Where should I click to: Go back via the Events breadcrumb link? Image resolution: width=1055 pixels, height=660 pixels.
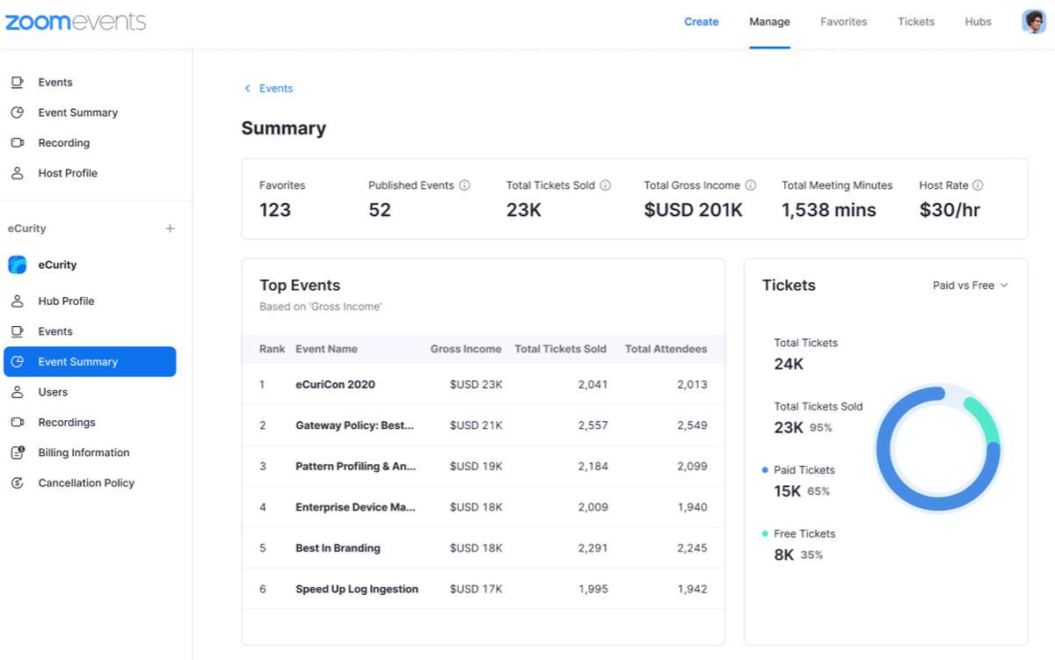pos(276,89)
